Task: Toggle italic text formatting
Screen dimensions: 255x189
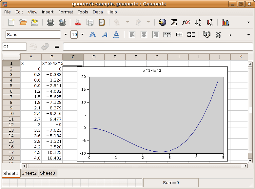Action: (x=105, y=35)
